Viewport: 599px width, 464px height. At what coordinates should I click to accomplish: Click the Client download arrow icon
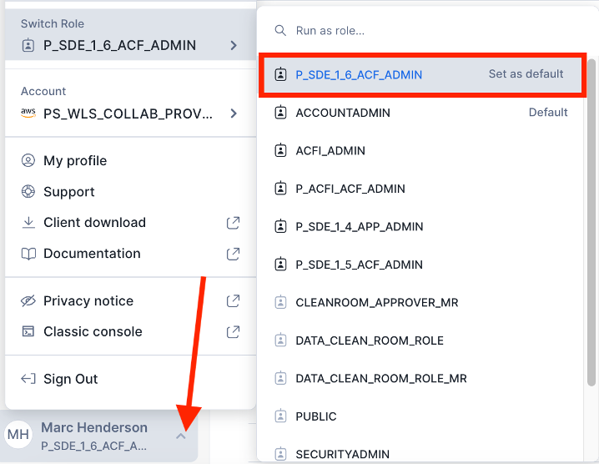click(x=28, y=223)
